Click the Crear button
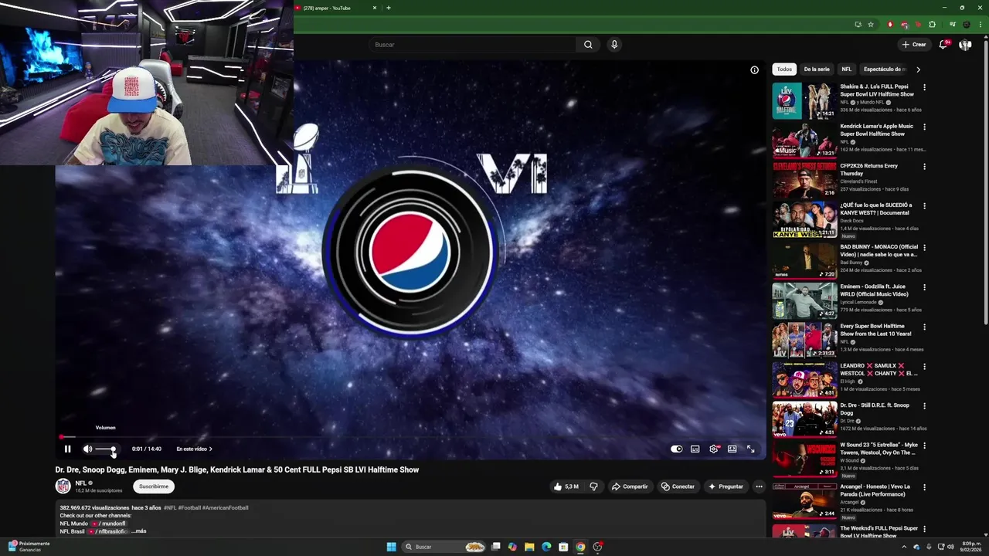This screenshot has width=989, height=556. coord(913,45)
